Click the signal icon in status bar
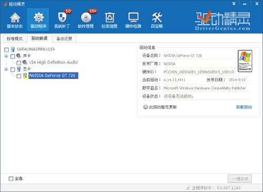263x192 pixels. [188, 188]
